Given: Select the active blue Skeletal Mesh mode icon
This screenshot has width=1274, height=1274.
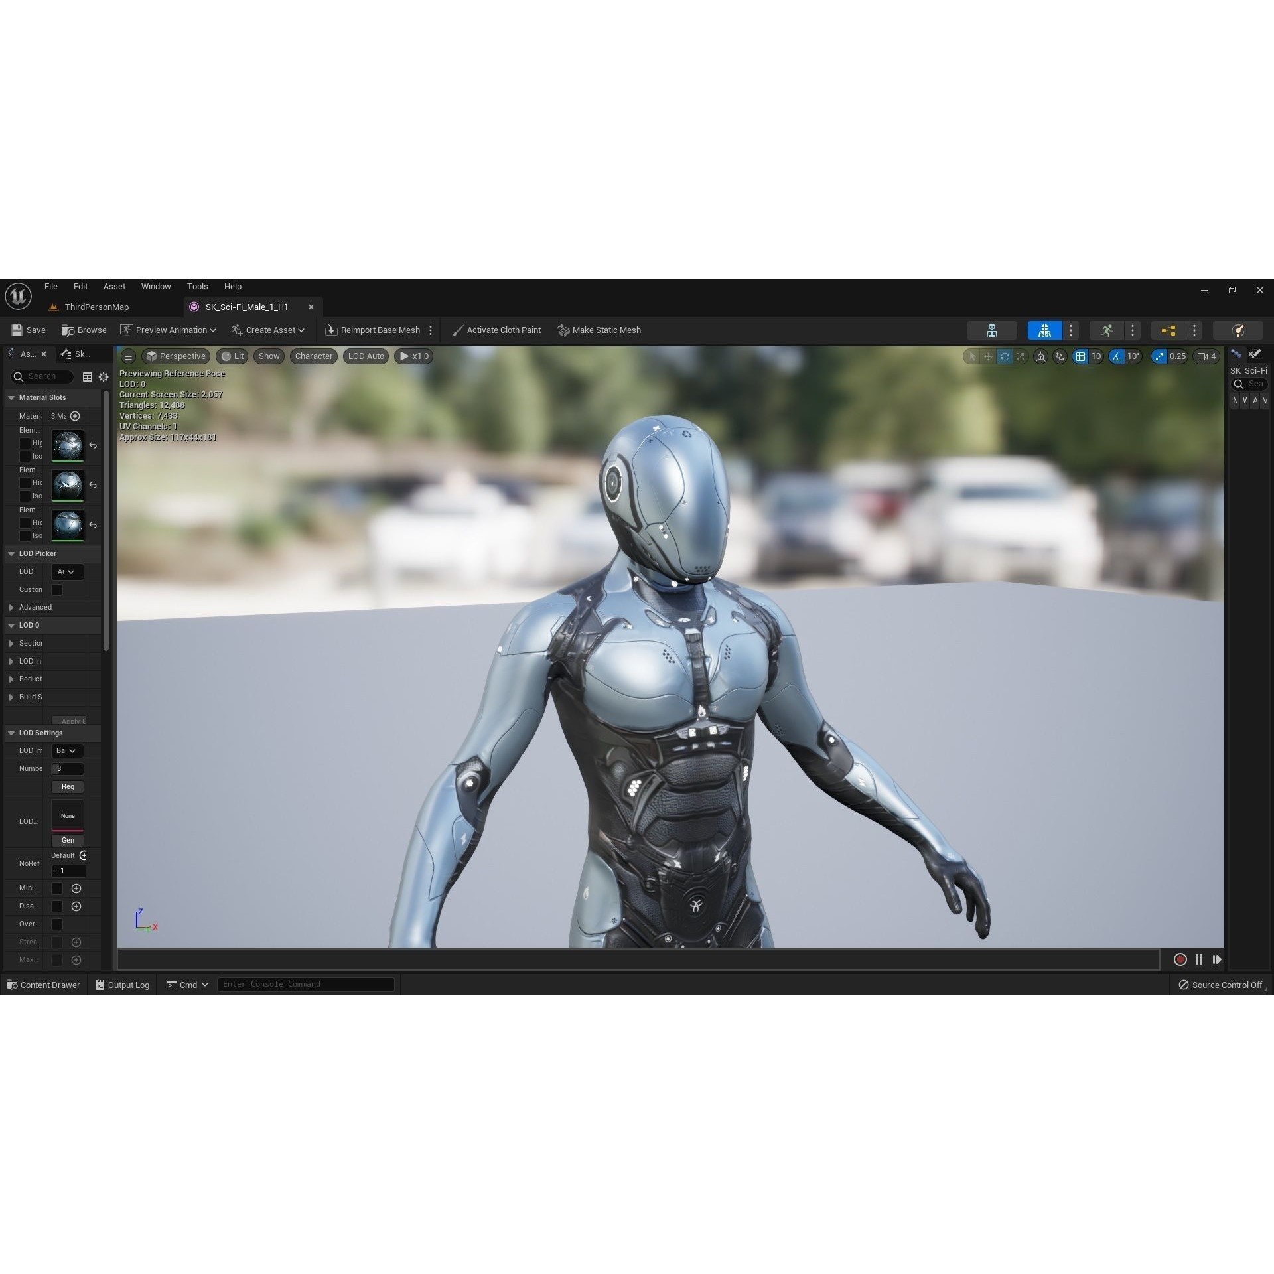Looking at the screenshot, I should 1044,330.
